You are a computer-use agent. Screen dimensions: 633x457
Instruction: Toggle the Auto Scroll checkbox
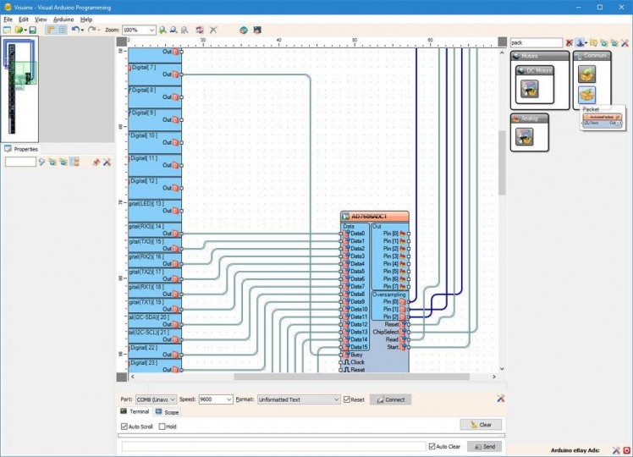124,427
